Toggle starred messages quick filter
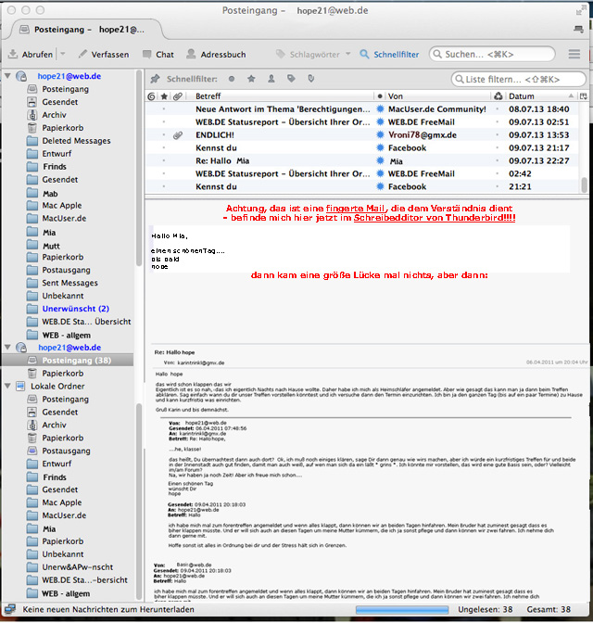 pyautogui.click(x=251, y=79)
